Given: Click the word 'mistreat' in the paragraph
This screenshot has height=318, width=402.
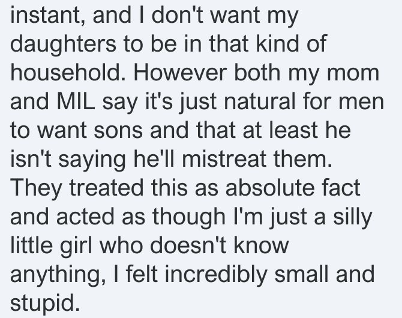Looking at the screenshot, I should (x=224, y=159).
